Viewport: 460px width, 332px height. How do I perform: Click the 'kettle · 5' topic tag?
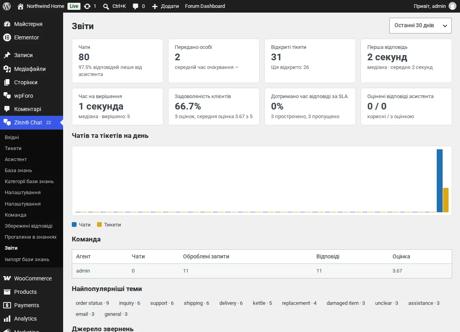click(262, 303)
